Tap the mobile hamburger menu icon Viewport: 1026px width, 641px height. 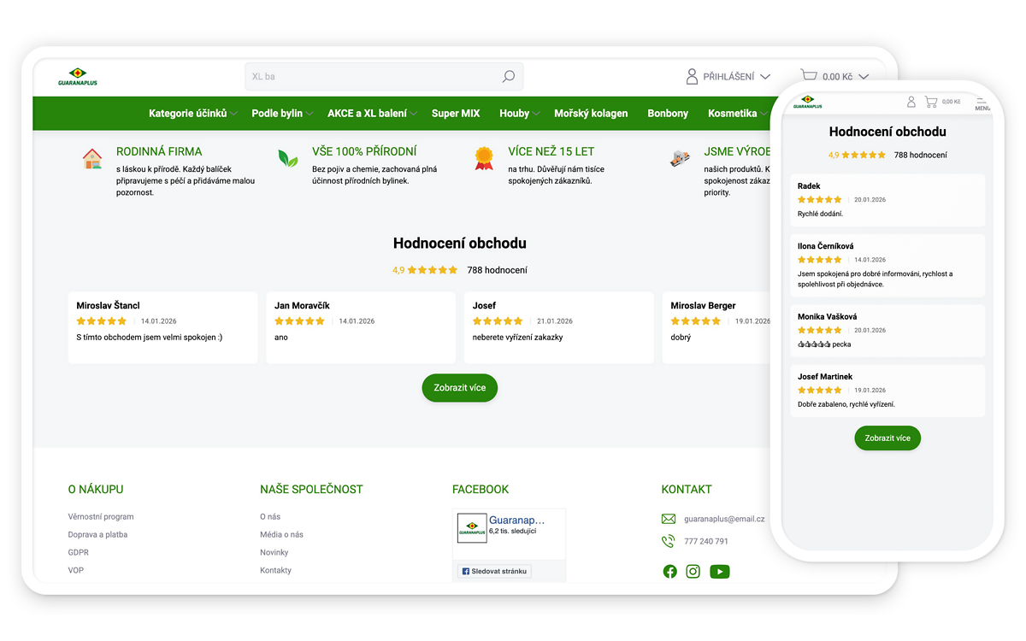pyautogui.click(x=982, y=103)
